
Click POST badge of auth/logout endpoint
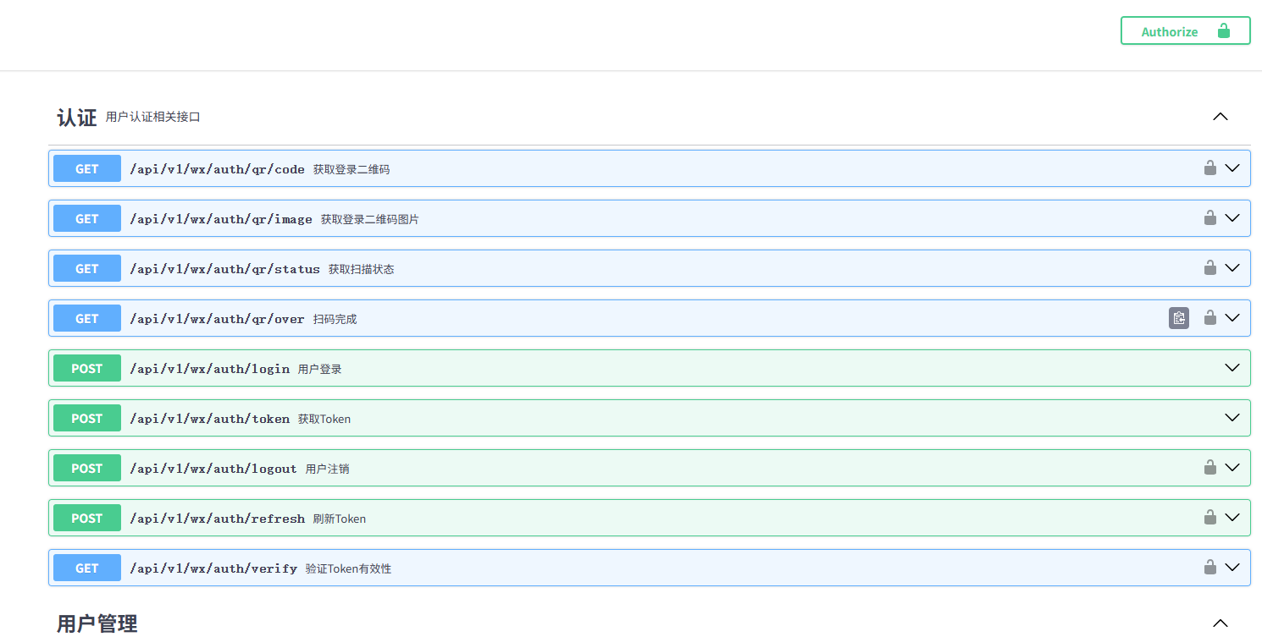pos(87,468)
